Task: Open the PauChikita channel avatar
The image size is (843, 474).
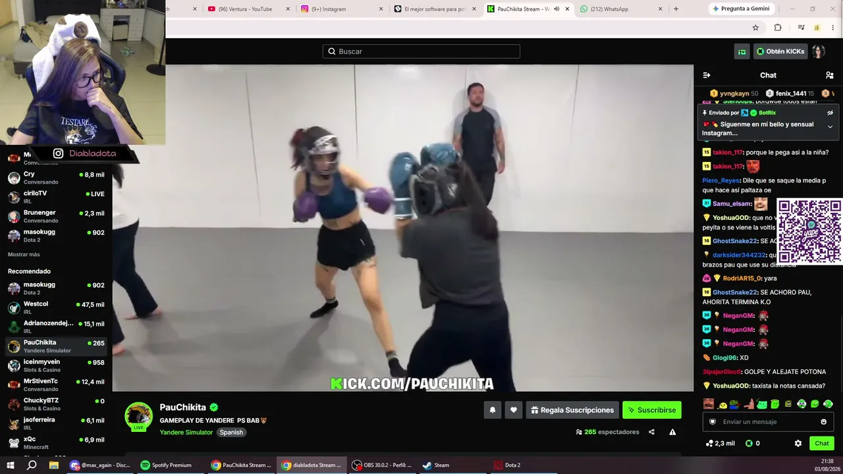Action: click(138, 416)
